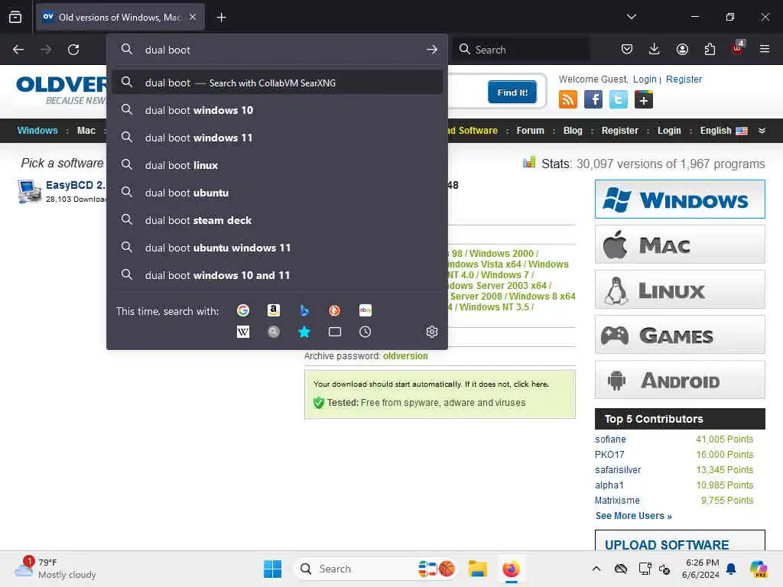Open the Blog nav item
Screen dimensions: 783x587
click(x=573, y=130)
